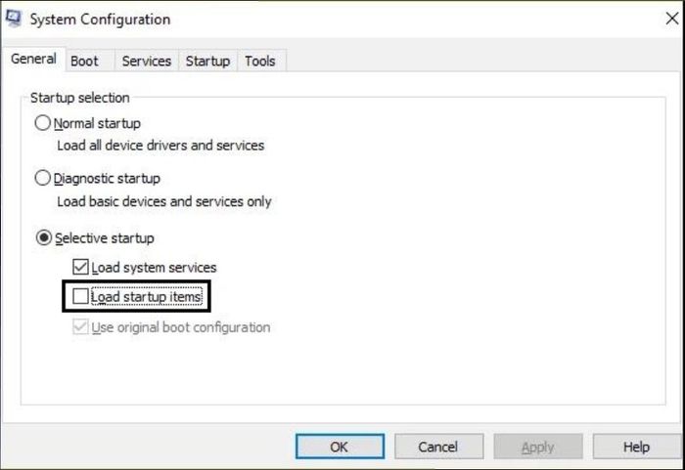Click the Normal startup label text
Image resolution: width=685 pixels, height=470 pixels.
pos(97,123)
